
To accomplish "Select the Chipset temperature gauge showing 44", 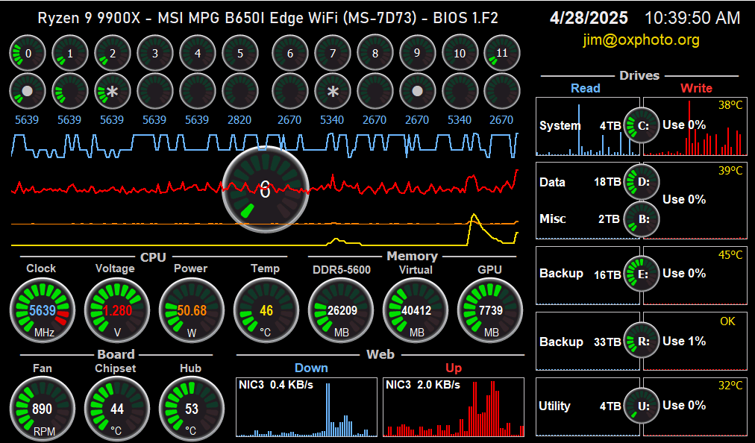I will click(x=117, y=409).
